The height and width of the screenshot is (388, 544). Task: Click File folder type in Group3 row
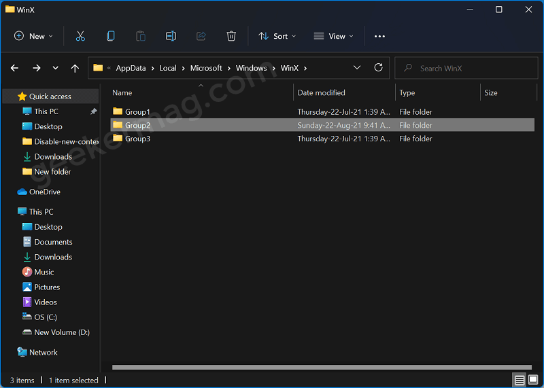(415, 139)
